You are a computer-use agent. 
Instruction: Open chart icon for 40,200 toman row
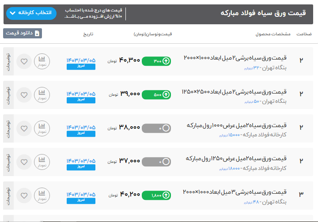coord(42,195)
